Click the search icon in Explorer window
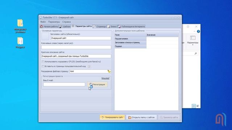The height and width of the screenshot is (130, 232). [x=196, y=53]
